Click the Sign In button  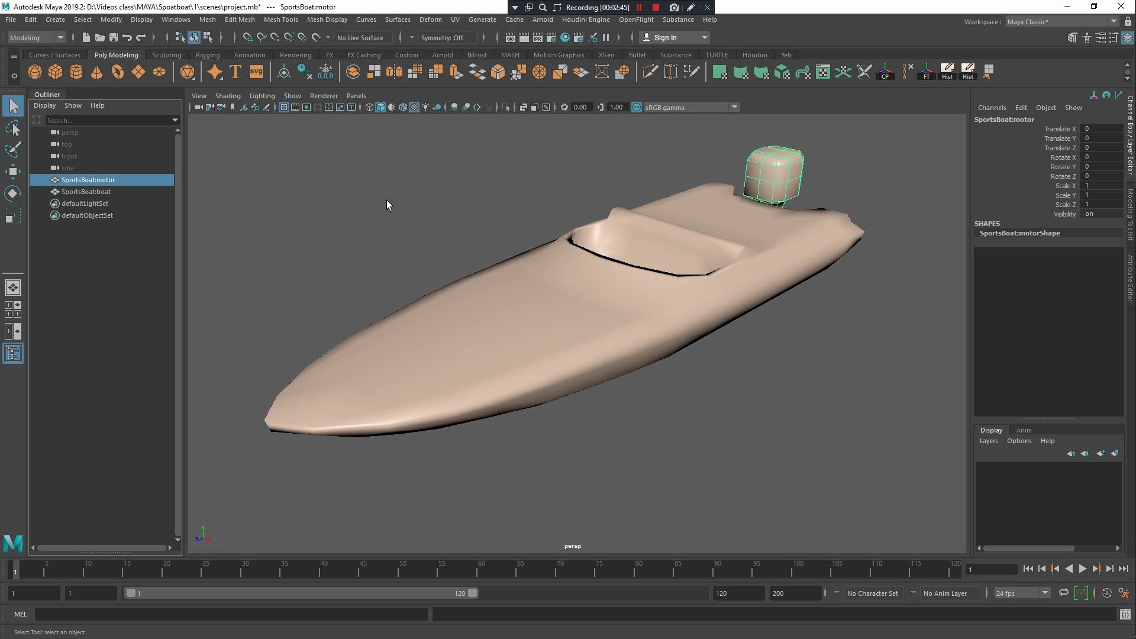(x=665, y=37)
